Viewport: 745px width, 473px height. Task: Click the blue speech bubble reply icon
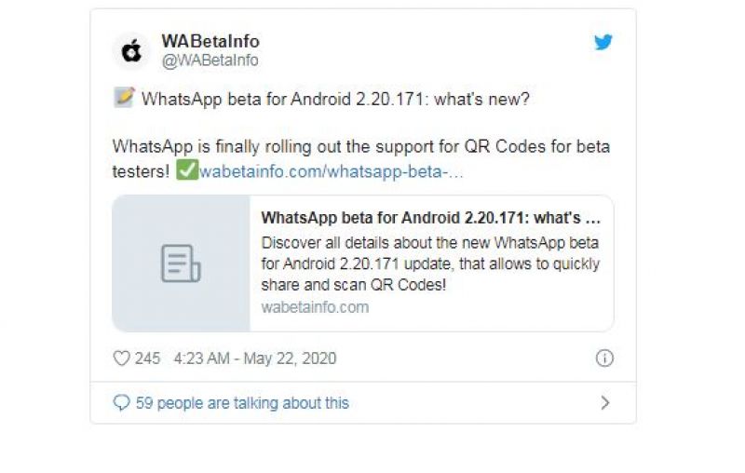(x=121, y=403)
